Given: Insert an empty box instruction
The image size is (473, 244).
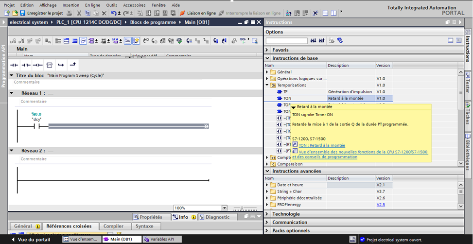Looking at the screenshot, I should 49,65.
